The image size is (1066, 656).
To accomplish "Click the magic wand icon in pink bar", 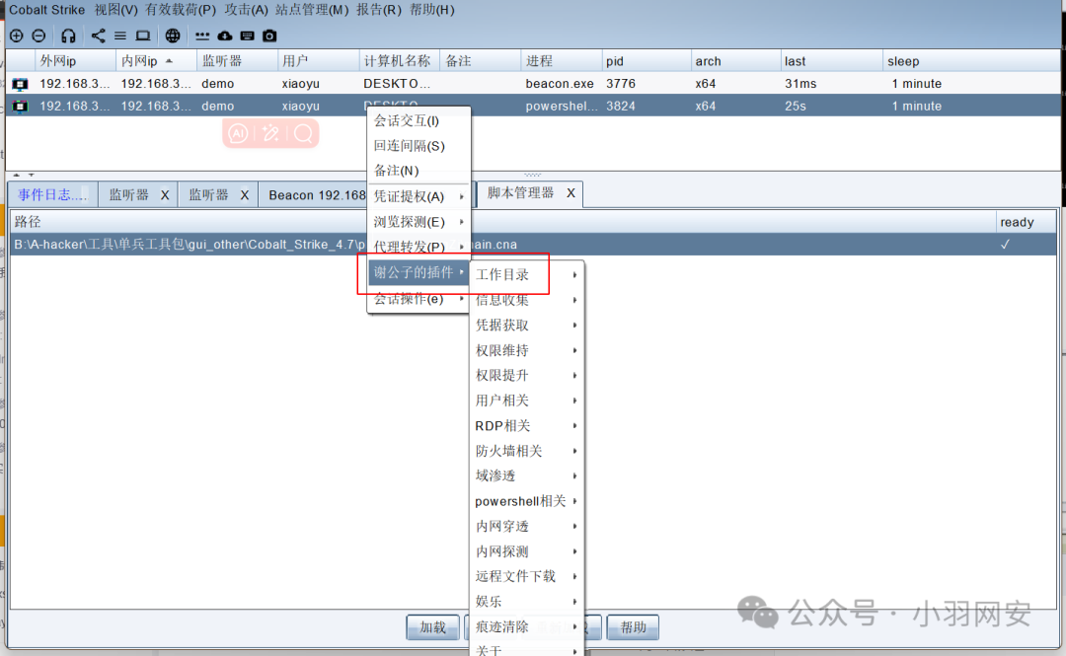I will point(270,133).
